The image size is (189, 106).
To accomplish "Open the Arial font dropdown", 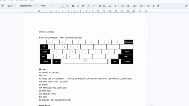I will (x=47, y=6).
